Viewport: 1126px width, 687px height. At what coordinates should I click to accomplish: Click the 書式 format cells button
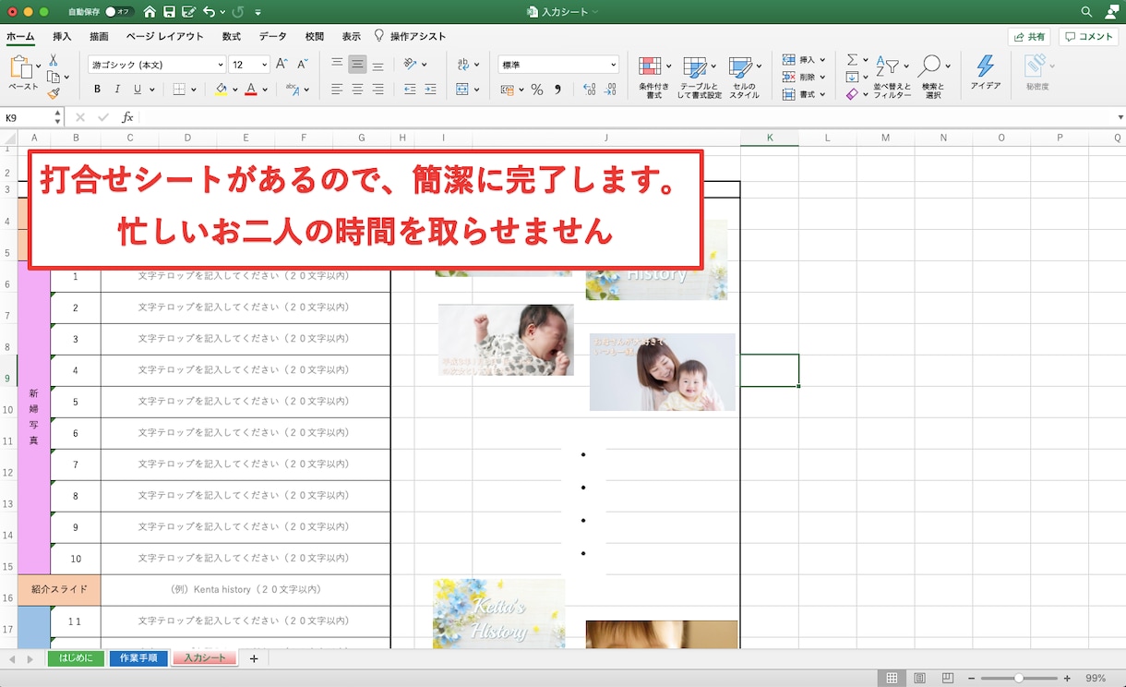tap(800, 95)
